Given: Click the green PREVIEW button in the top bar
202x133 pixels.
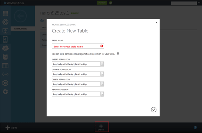Looking at the screenshot, I should (102, 3).
